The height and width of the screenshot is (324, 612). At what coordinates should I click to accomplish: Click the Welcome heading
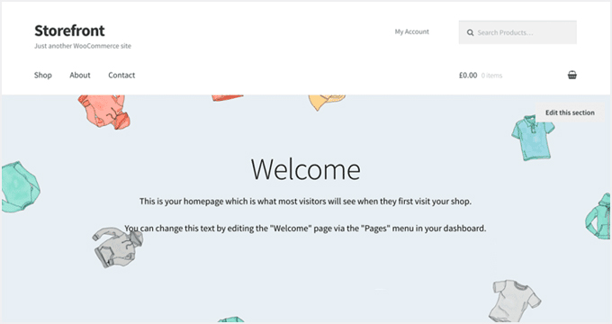306,169
